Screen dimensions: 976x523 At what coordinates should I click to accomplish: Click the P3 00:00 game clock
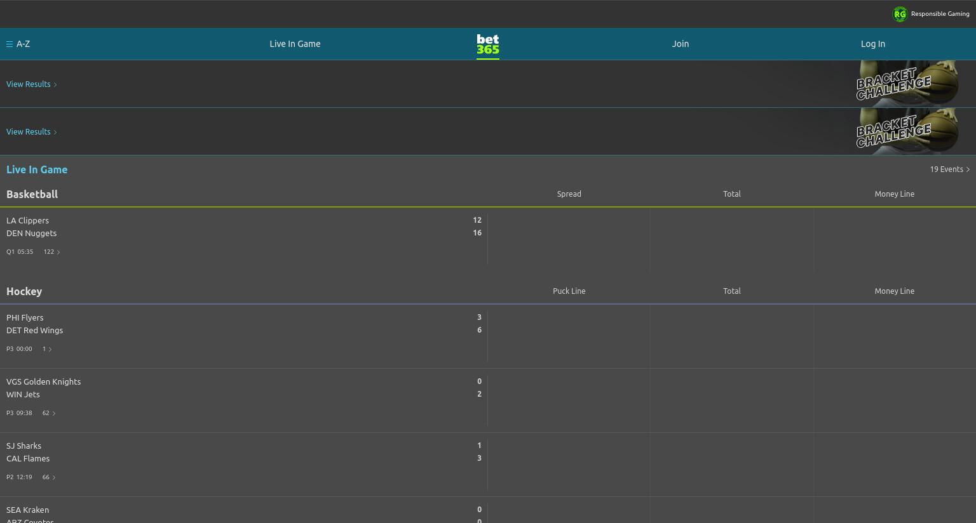pyautogui.click(x=19, y=349)
